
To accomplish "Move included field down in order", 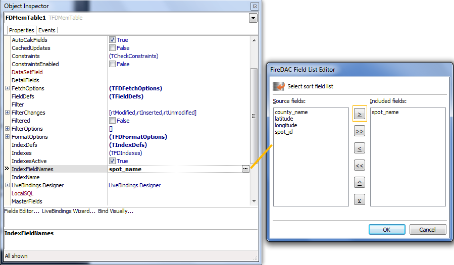I will [x=360, y=199].
